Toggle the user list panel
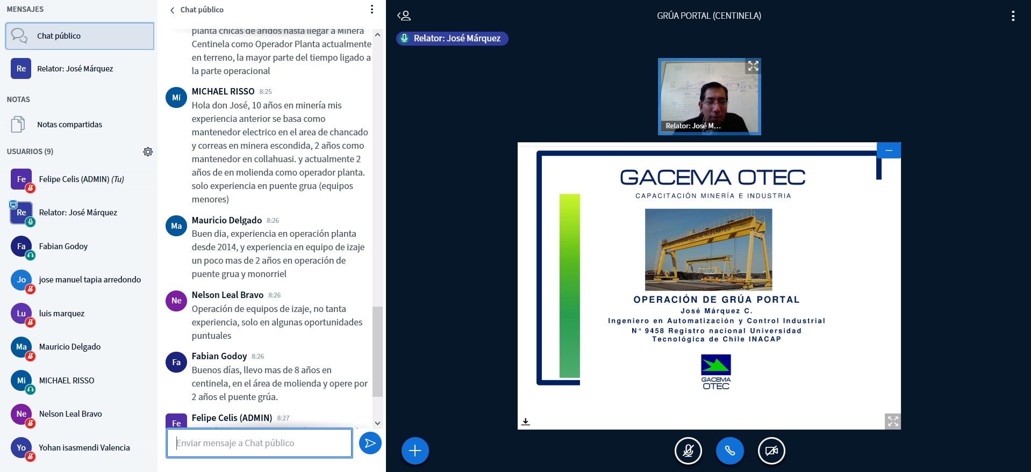This screenshot has width=1031, height=472. (404, 16)
